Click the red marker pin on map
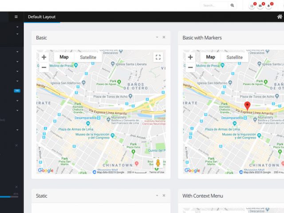Viewport: 284px width, 213px height. coord(248,106)
